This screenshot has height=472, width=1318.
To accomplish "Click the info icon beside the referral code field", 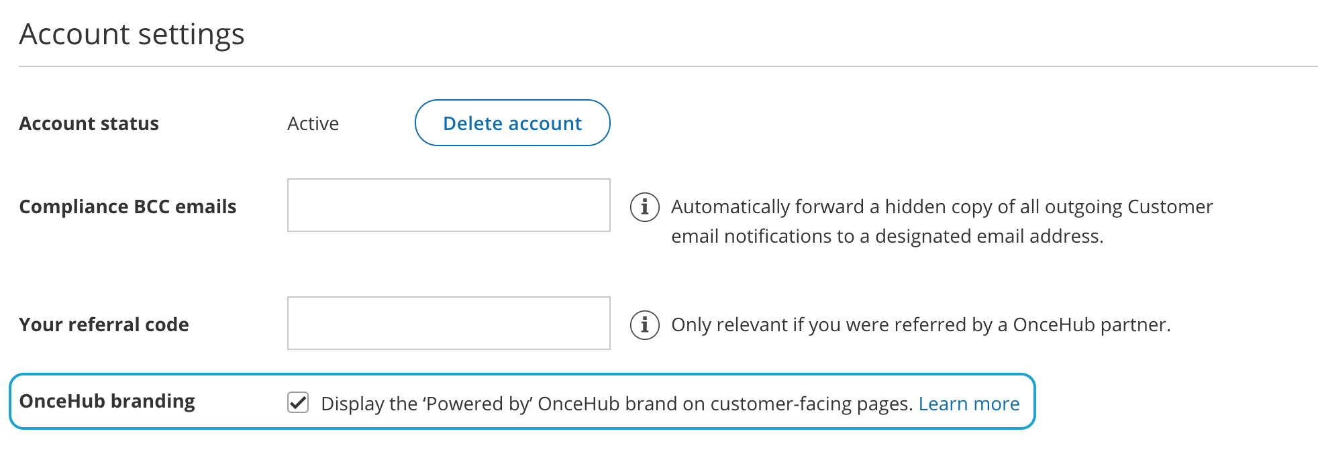I will 644,325.
